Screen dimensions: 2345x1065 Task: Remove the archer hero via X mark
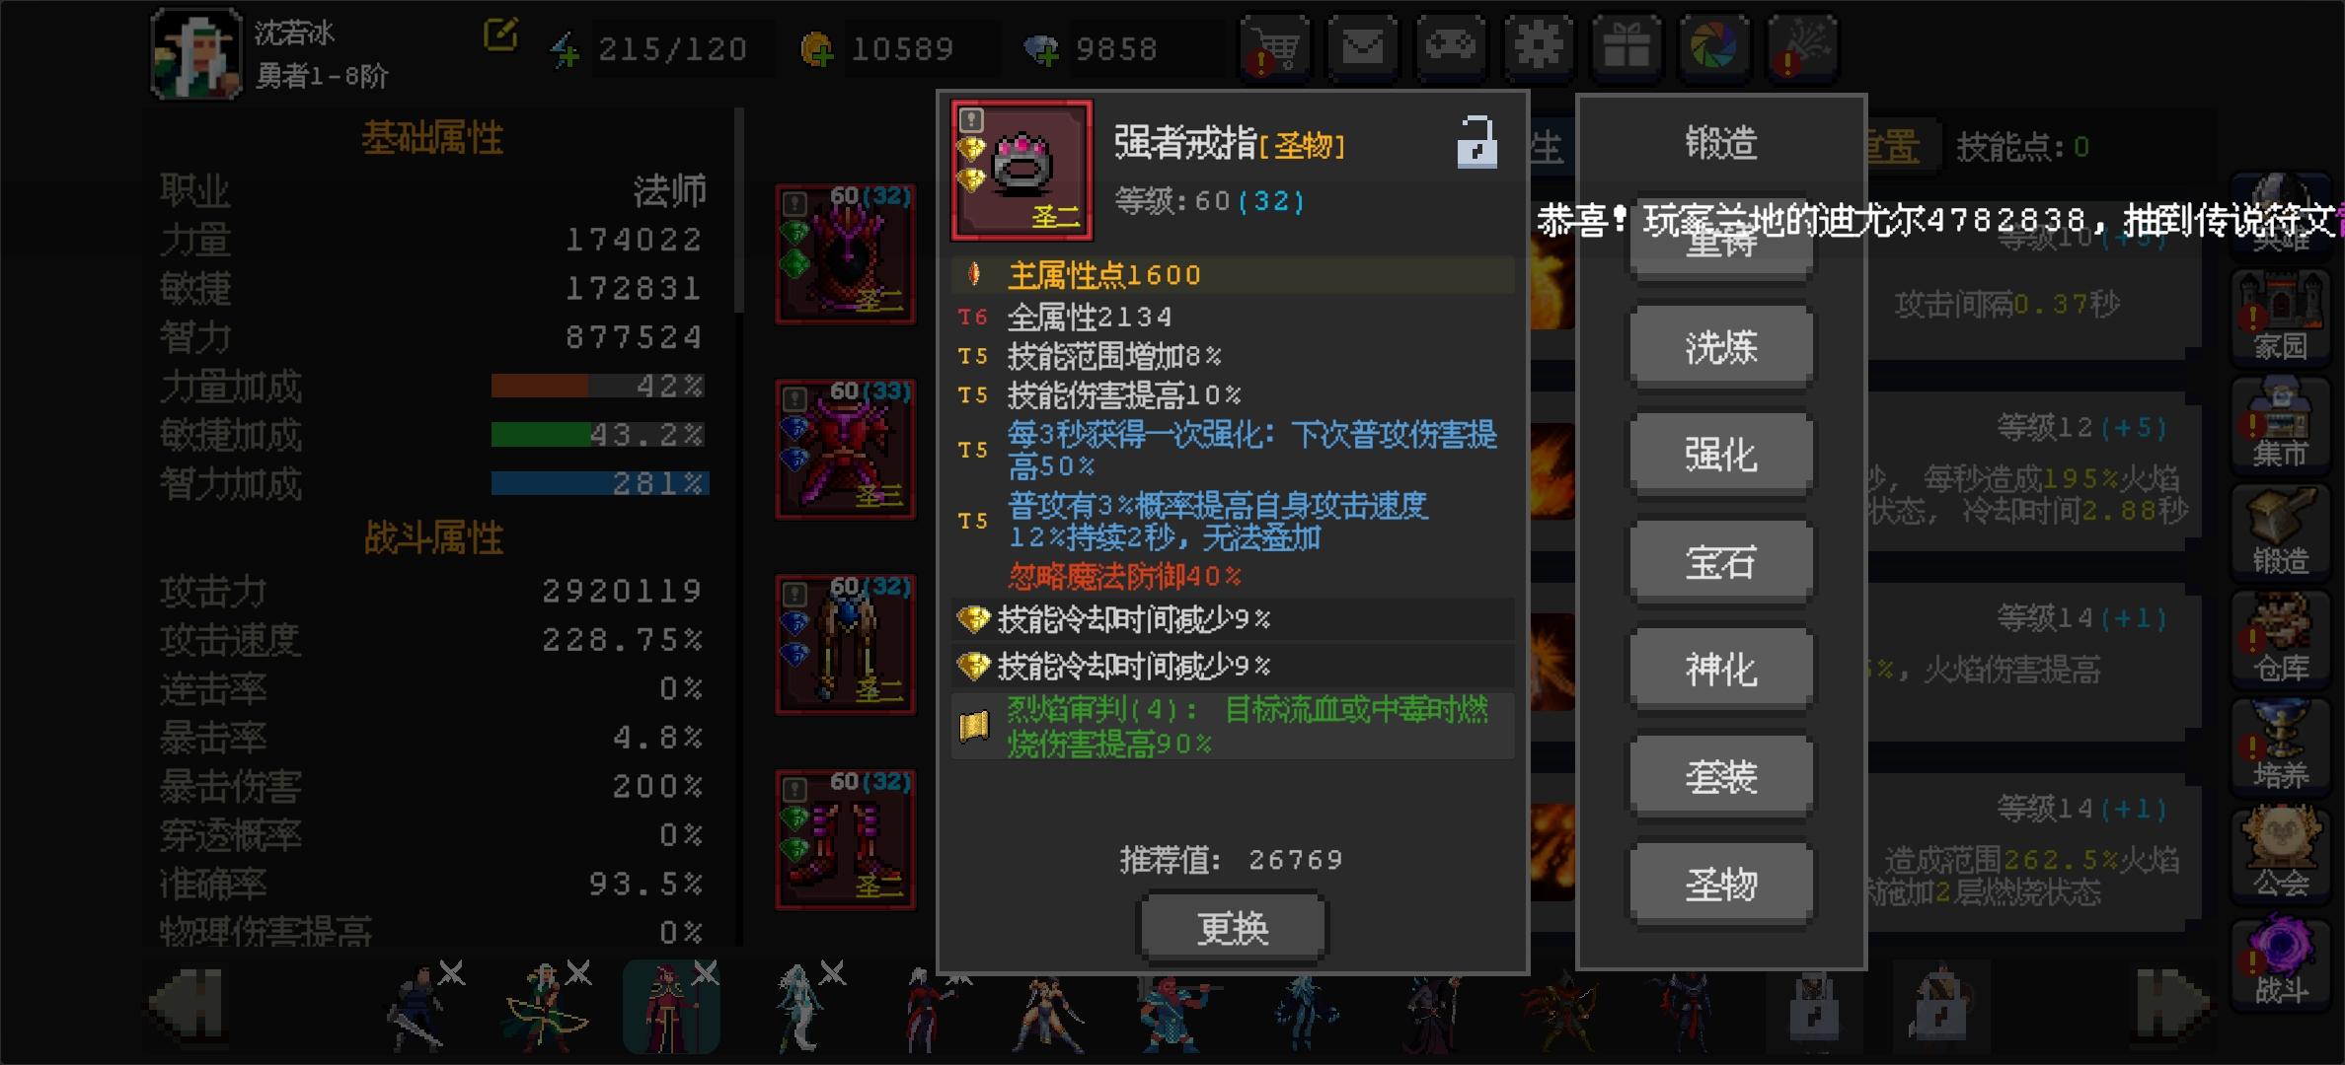[x=578, y=974]
